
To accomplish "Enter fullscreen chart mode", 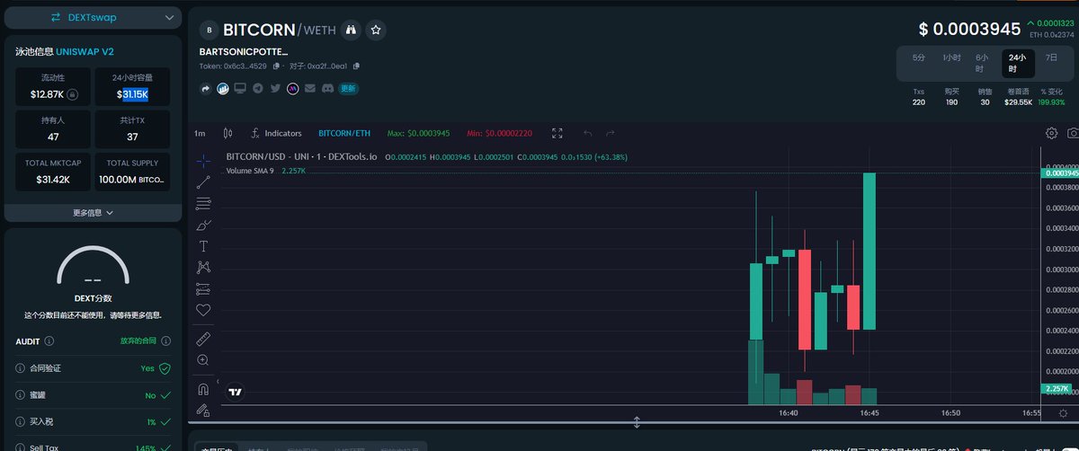I will [x=557, y=133].
